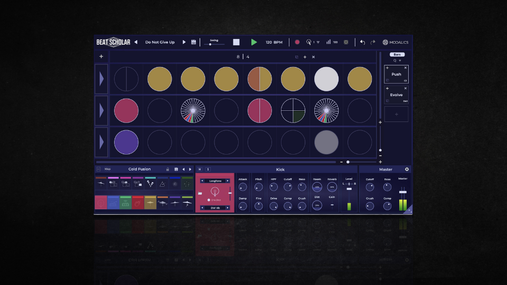The height and width of the screenshot is (285, 507).
Task: Select the red clap pad
Action: (138, 203)
